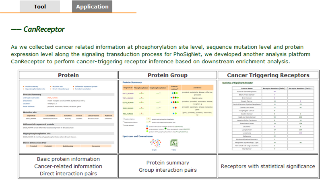Click the 'Direct interaction pair' link at top
Viewport: 324px width, 183px height.
pos(61,89)
